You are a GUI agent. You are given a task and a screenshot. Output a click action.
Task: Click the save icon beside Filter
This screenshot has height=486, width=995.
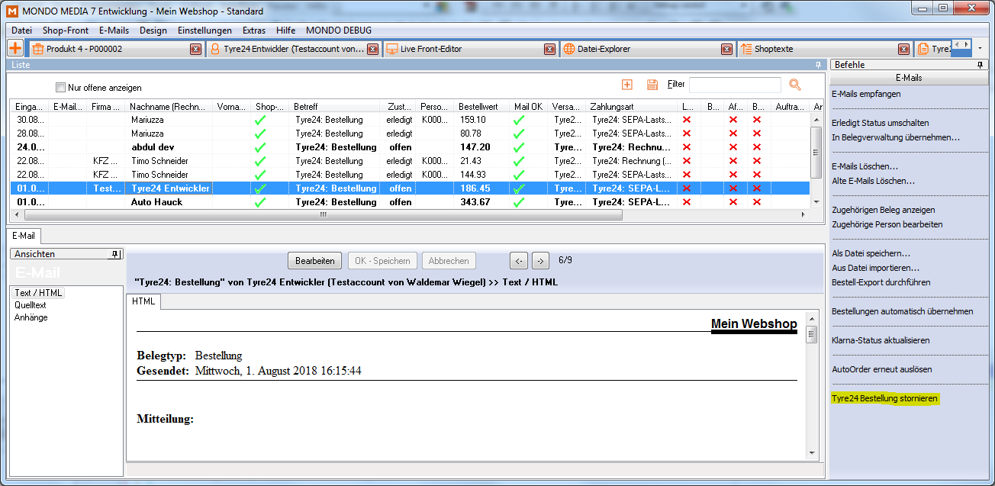tap(652, 85)
